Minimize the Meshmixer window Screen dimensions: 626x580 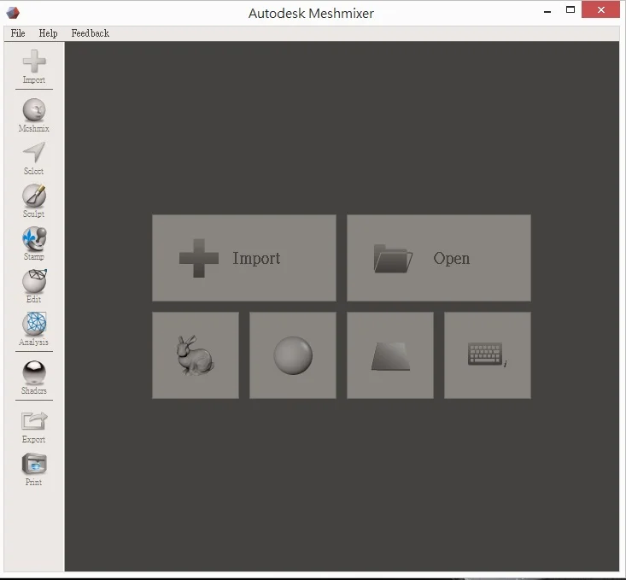point(547,11)
